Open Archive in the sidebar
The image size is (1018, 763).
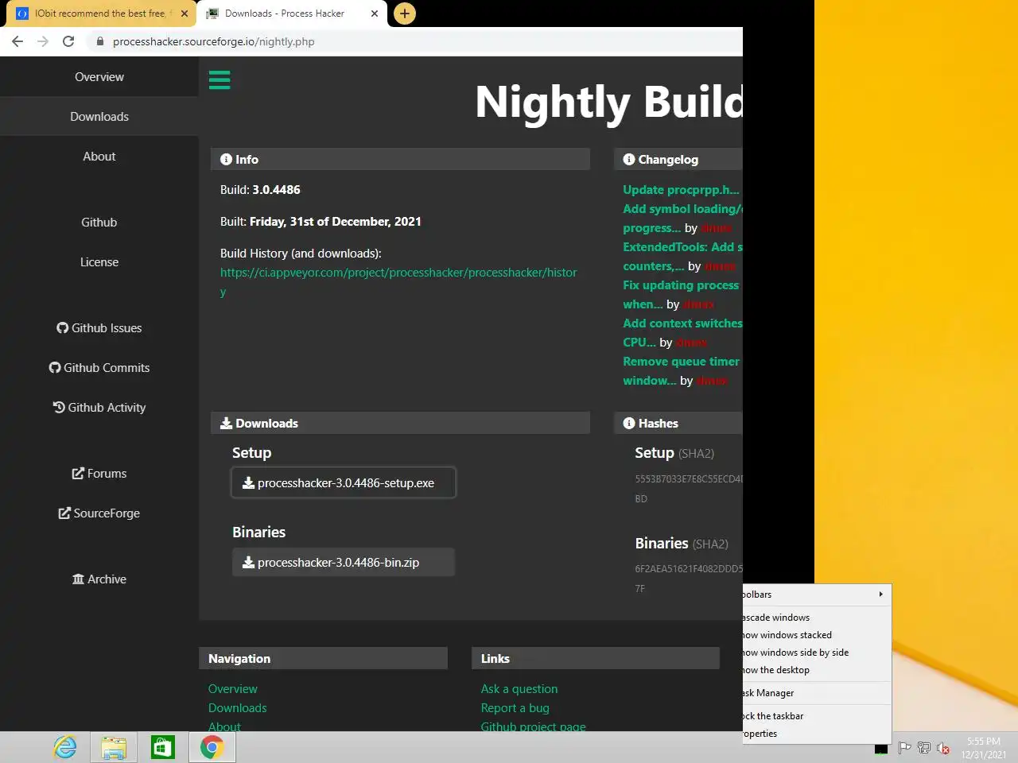(99, 579)
